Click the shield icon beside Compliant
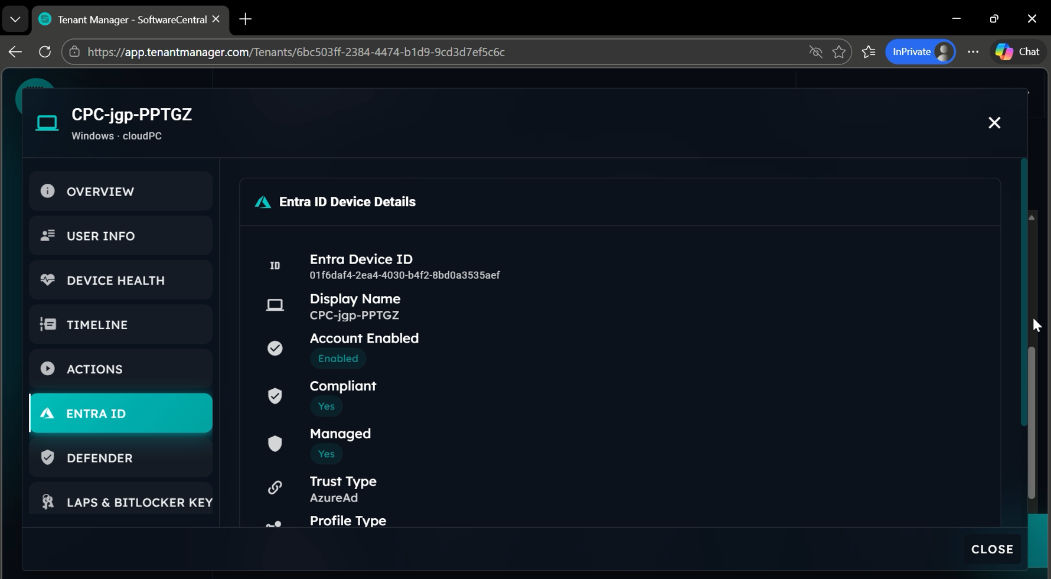 (275, 396)
